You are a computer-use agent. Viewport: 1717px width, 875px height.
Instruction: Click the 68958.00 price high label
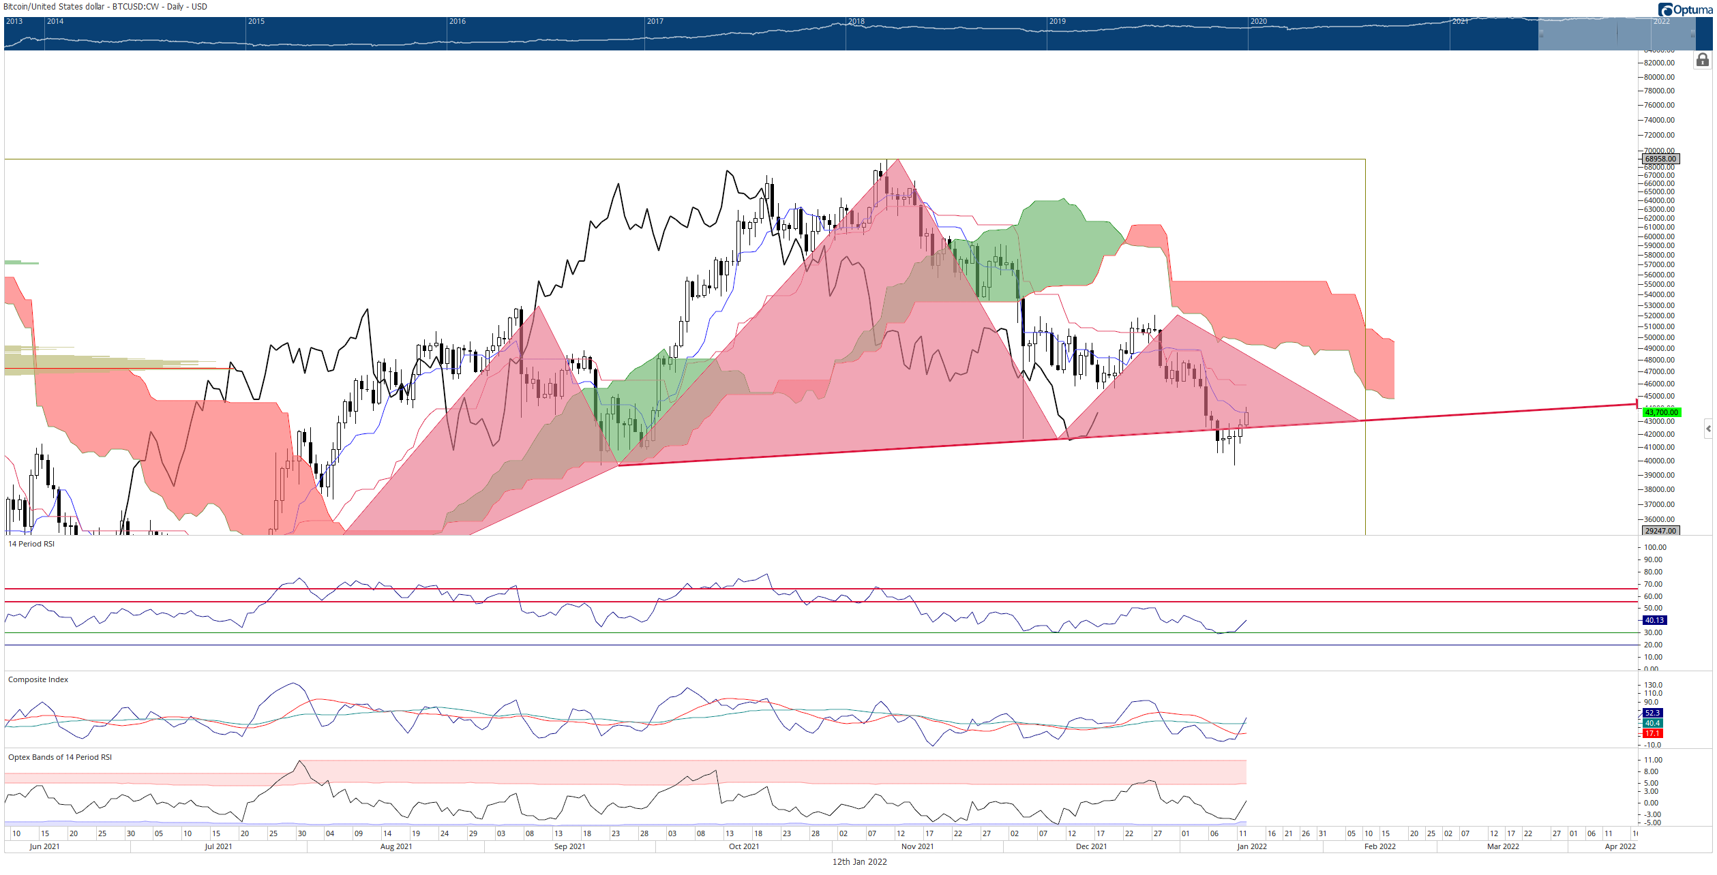pyautogui.click(x=1660, y=159)
